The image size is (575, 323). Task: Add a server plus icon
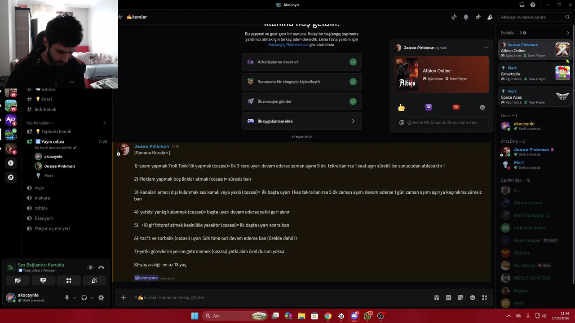11,163
